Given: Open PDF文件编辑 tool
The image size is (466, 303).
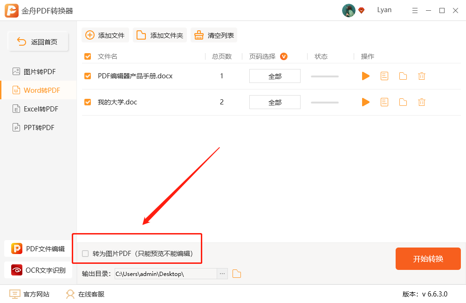Looking at the screenshot, I should [38, 248].
